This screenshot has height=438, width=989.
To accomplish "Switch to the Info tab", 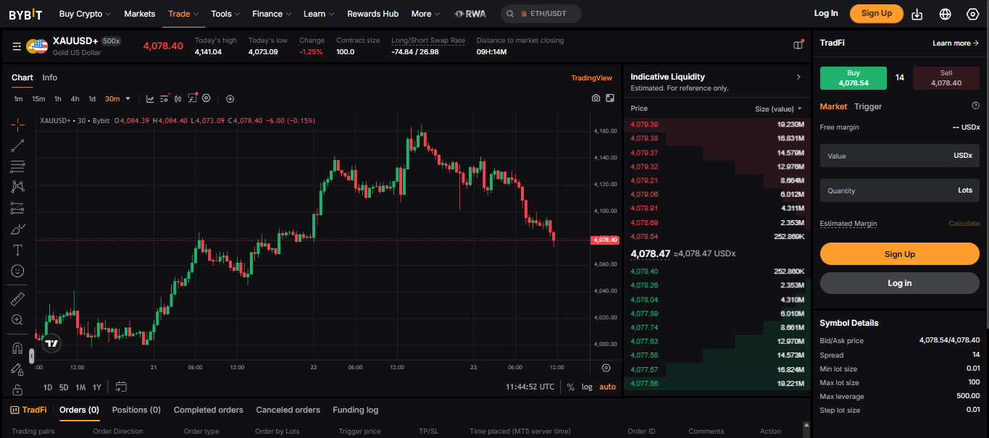I will (49, 77).
